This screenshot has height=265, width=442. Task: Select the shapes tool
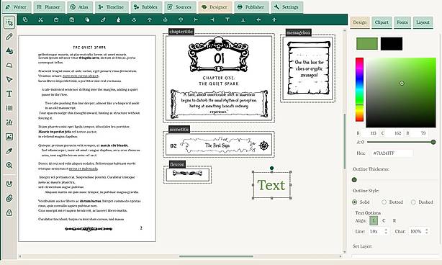pyautogui.click(x=9, y=50)
